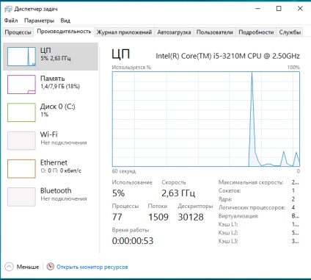Click the 'Виртуализация:' label
Image resolution: width=311 pixels, height=280 pixels.
[x=238, y=216]
